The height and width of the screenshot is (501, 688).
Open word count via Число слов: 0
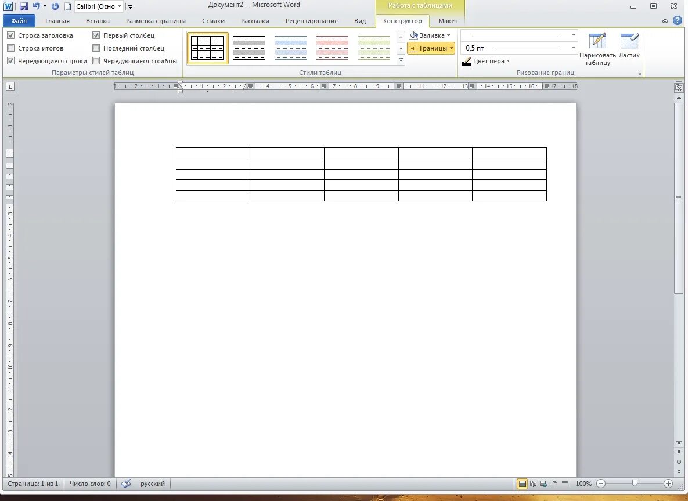pos(91,484)
